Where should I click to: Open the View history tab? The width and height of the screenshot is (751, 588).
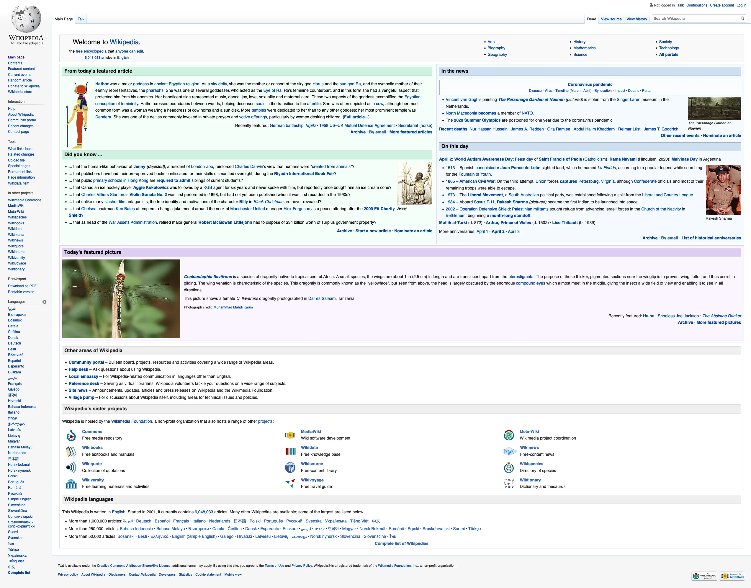pos(637,19)
